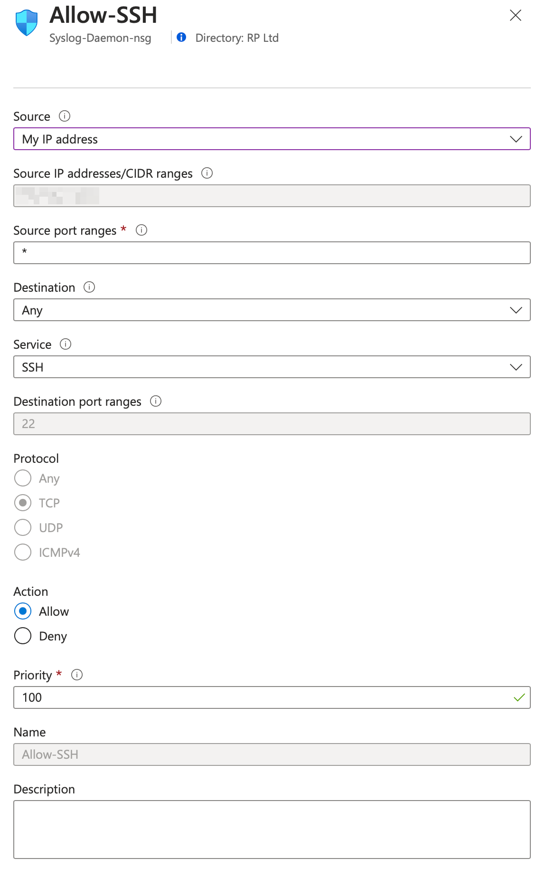This screenshot has height=878, width=546.
Task: Select the UDP protocol radio button
Action: click(x=23, y=527)
